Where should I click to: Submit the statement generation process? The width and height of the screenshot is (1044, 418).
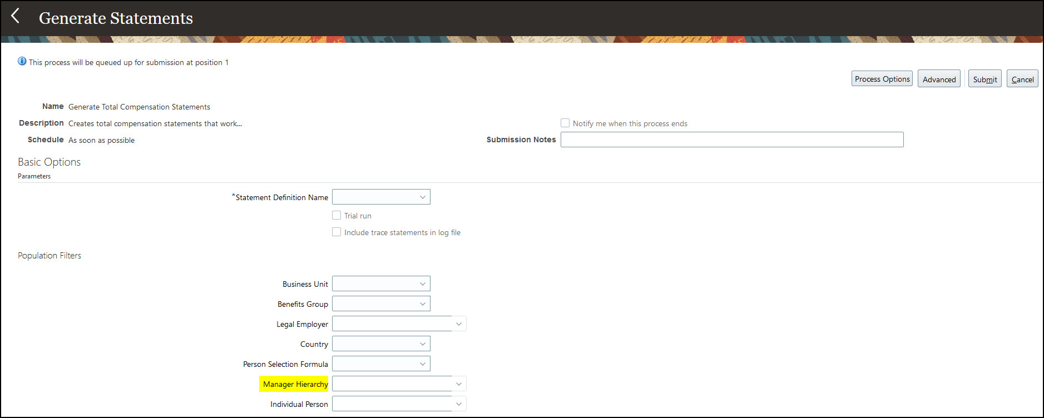point(985,79)
